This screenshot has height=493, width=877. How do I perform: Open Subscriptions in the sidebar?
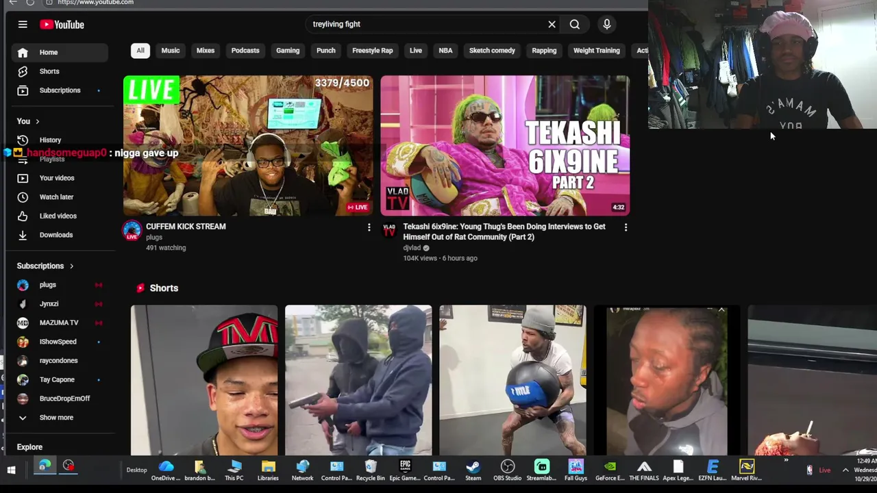[x=60, y=90]
